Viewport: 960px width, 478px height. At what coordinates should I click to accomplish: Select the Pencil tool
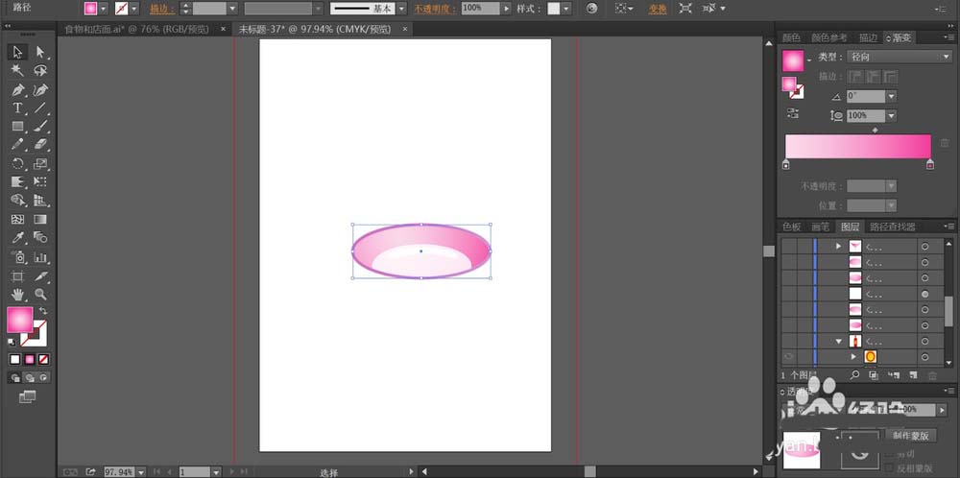click(17, 144)
